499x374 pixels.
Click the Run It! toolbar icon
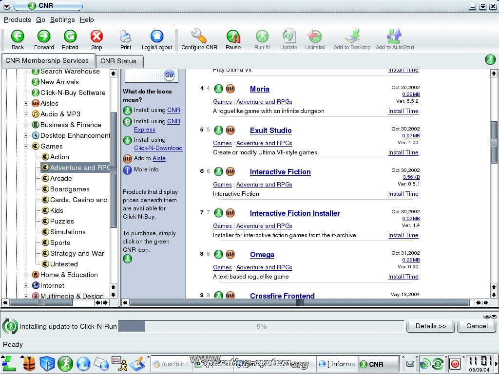tap(262, 36)
